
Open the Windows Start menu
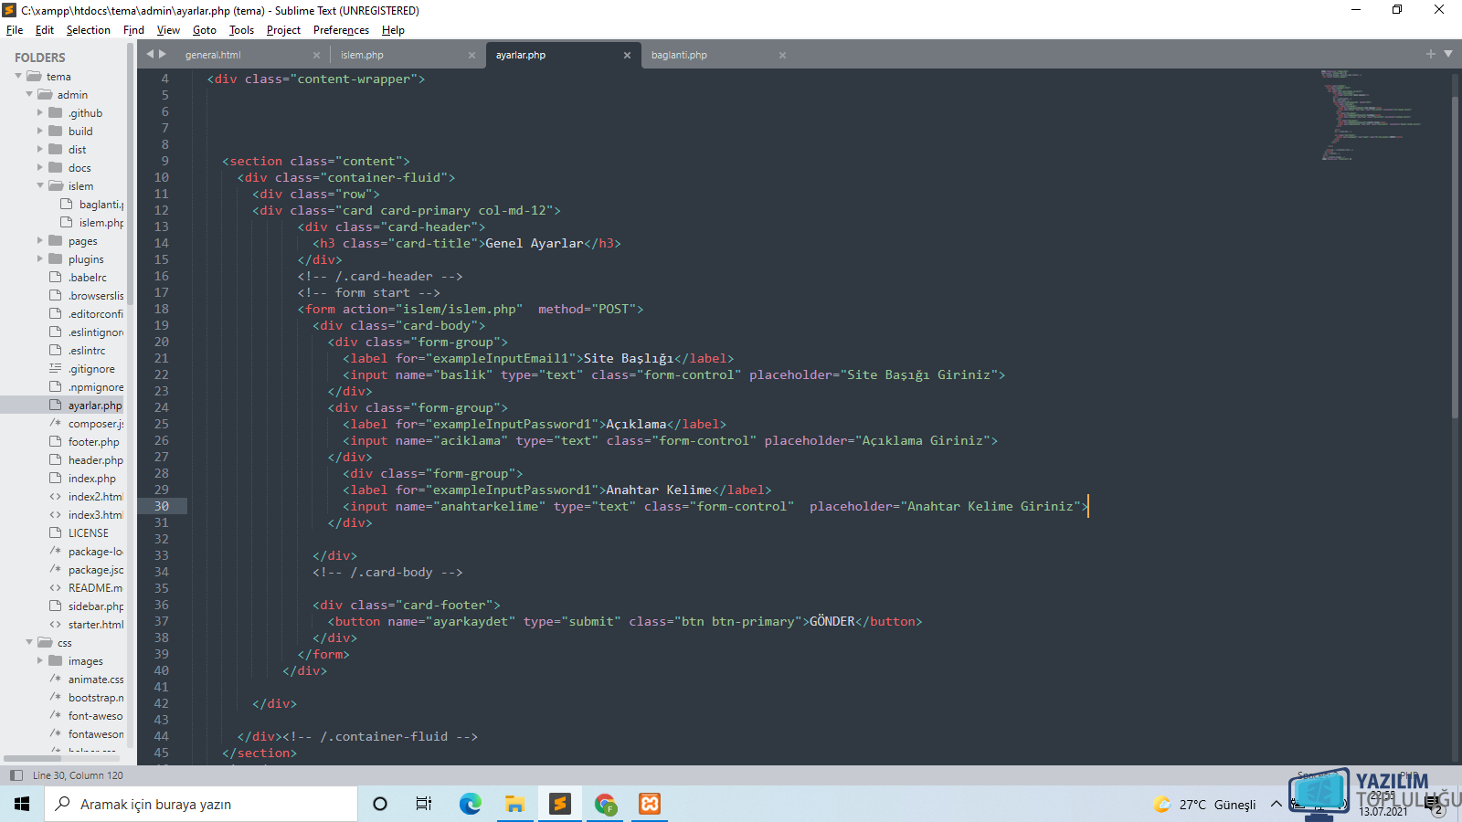[22, 804]
